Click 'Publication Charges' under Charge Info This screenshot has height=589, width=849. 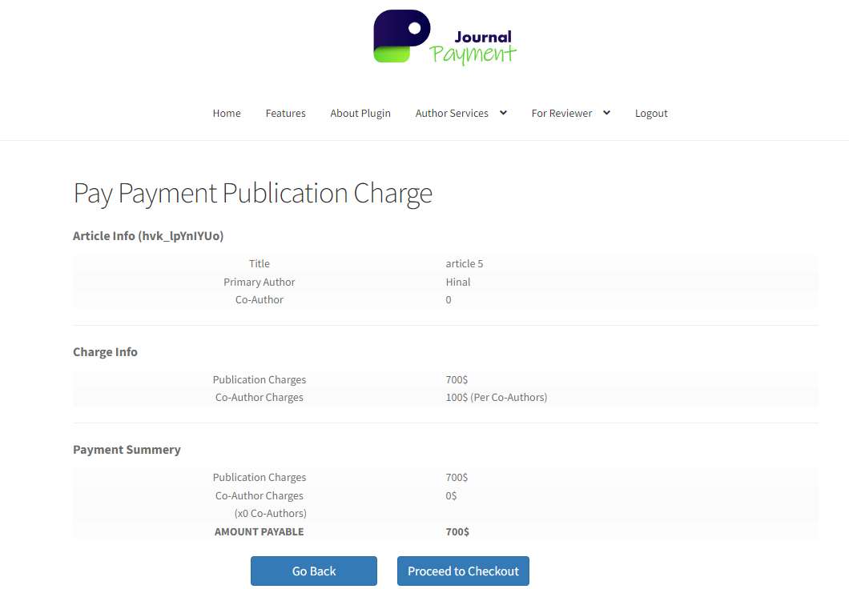tap(259, 379)
